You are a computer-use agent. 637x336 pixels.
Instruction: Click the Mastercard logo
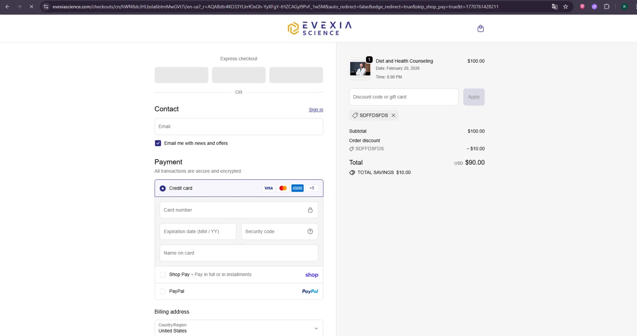coord(283,188)
